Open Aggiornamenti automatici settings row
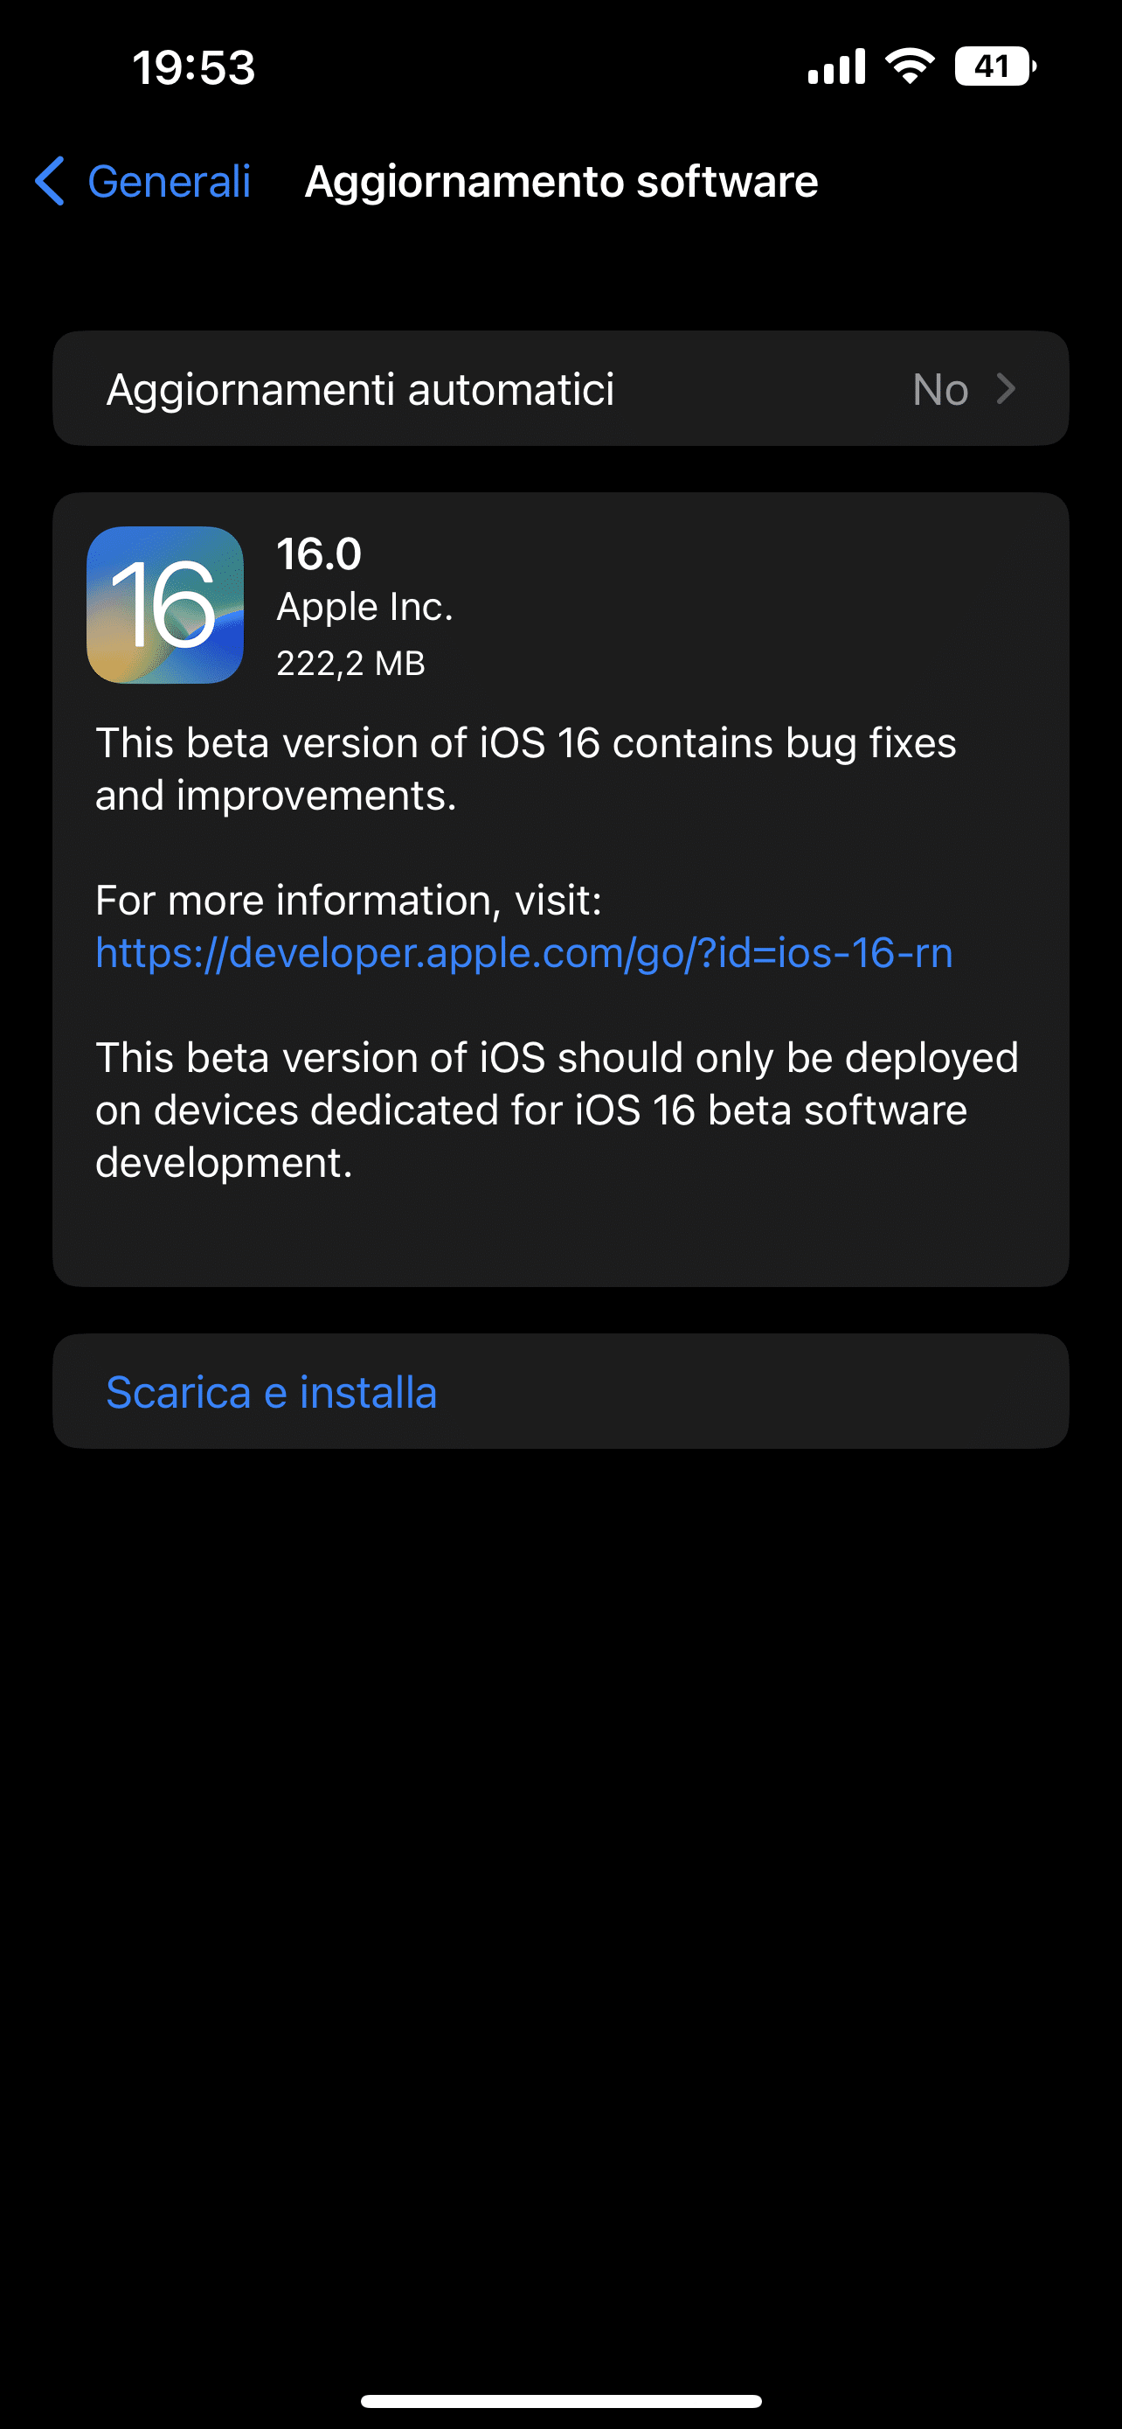 click(x=560, y=388)
